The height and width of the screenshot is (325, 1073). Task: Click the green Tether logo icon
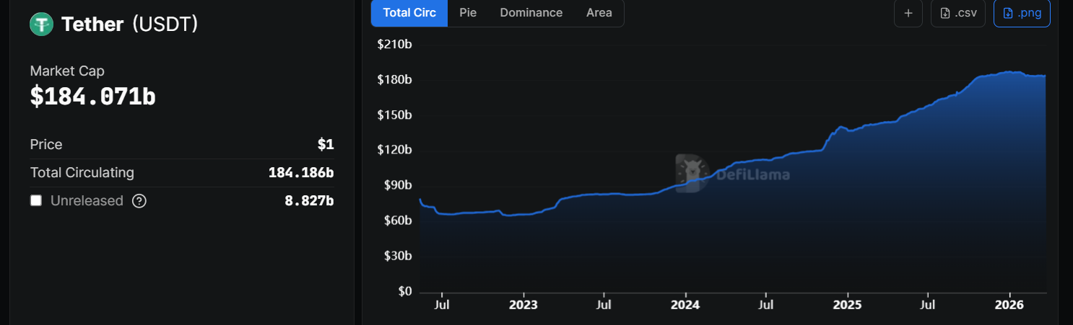coord(41,25)
